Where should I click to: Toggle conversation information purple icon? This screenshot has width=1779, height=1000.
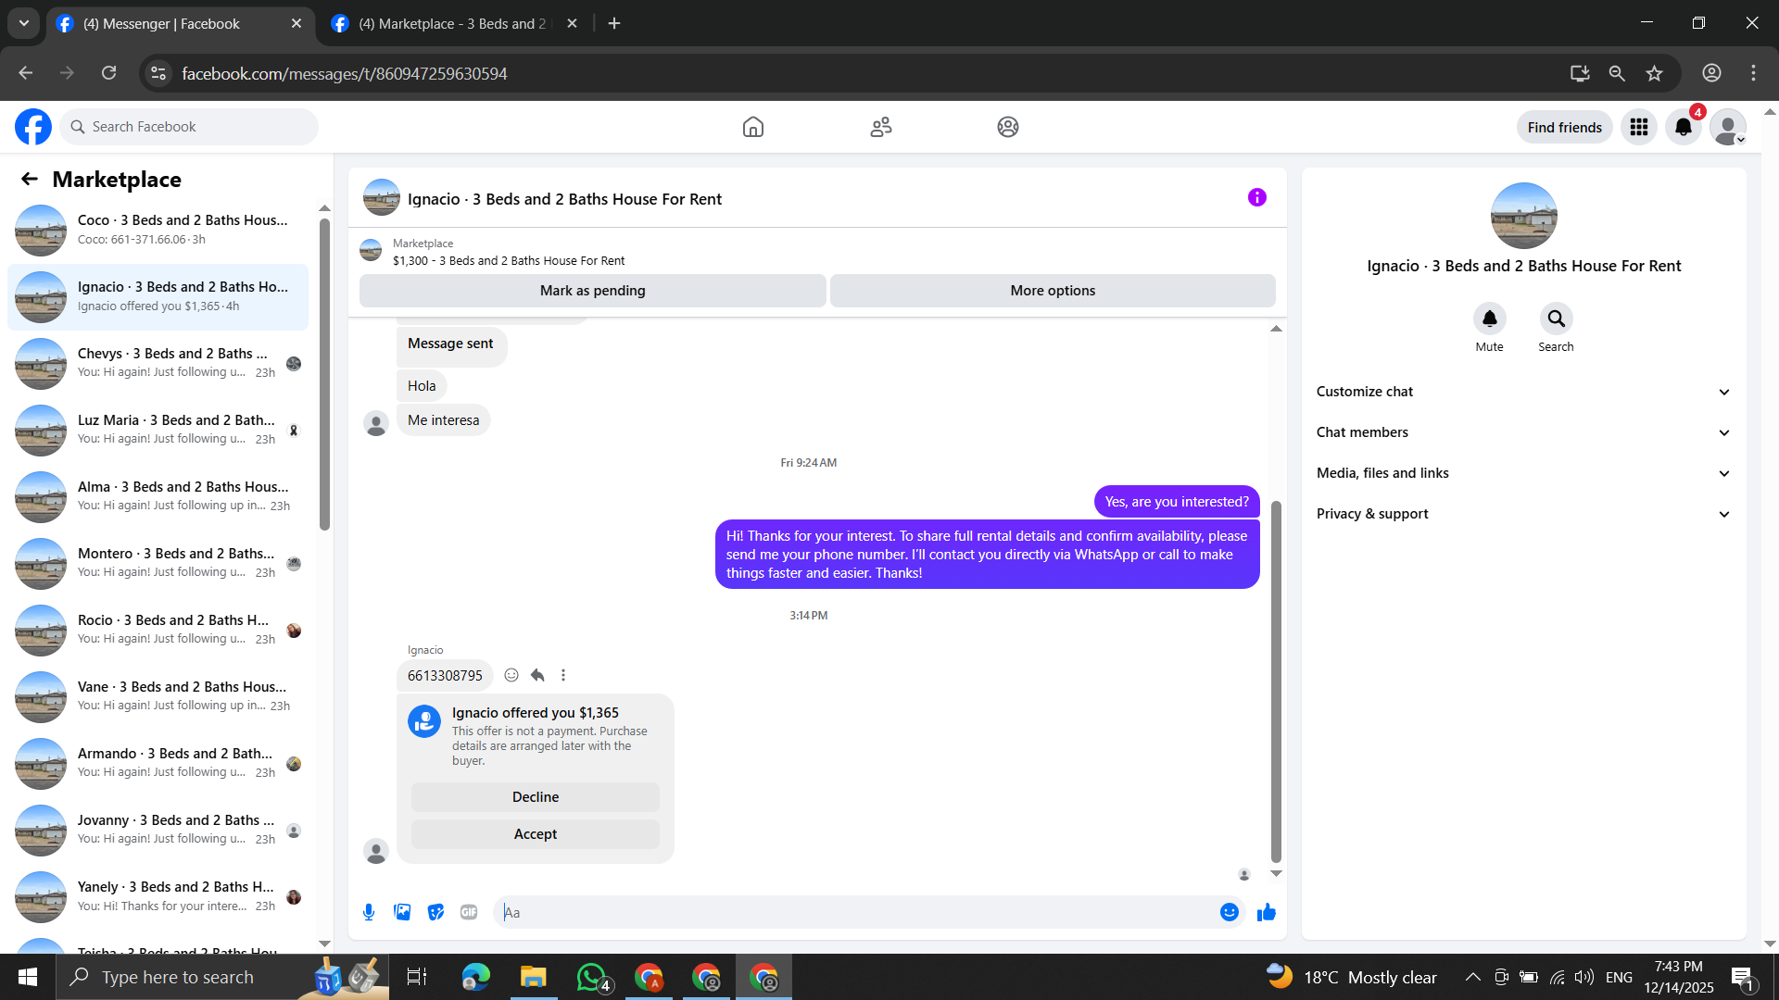[1256, 197]
